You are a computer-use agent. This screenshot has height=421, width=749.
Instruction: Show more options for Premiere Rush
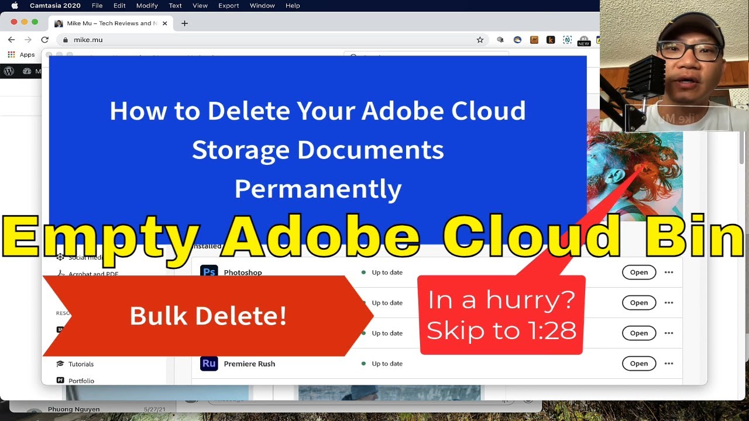point(669,364)
